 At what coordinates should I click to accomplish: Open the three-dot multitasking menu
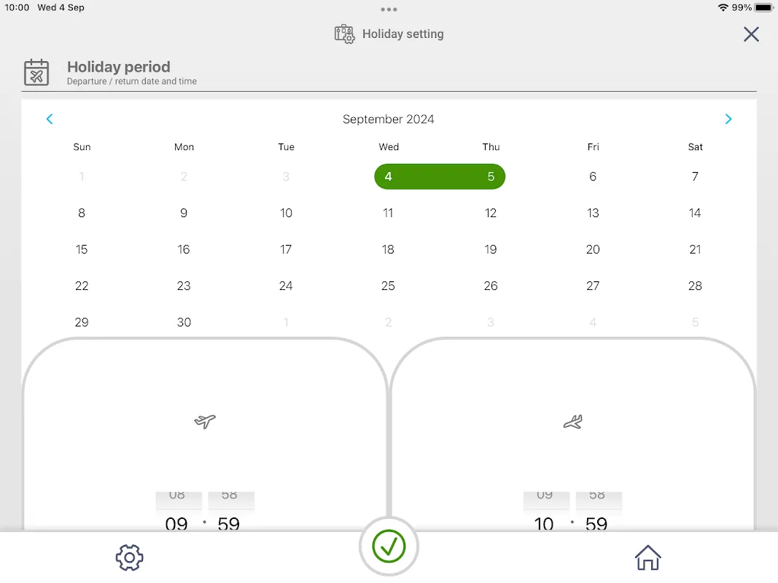tap(389, 9)
